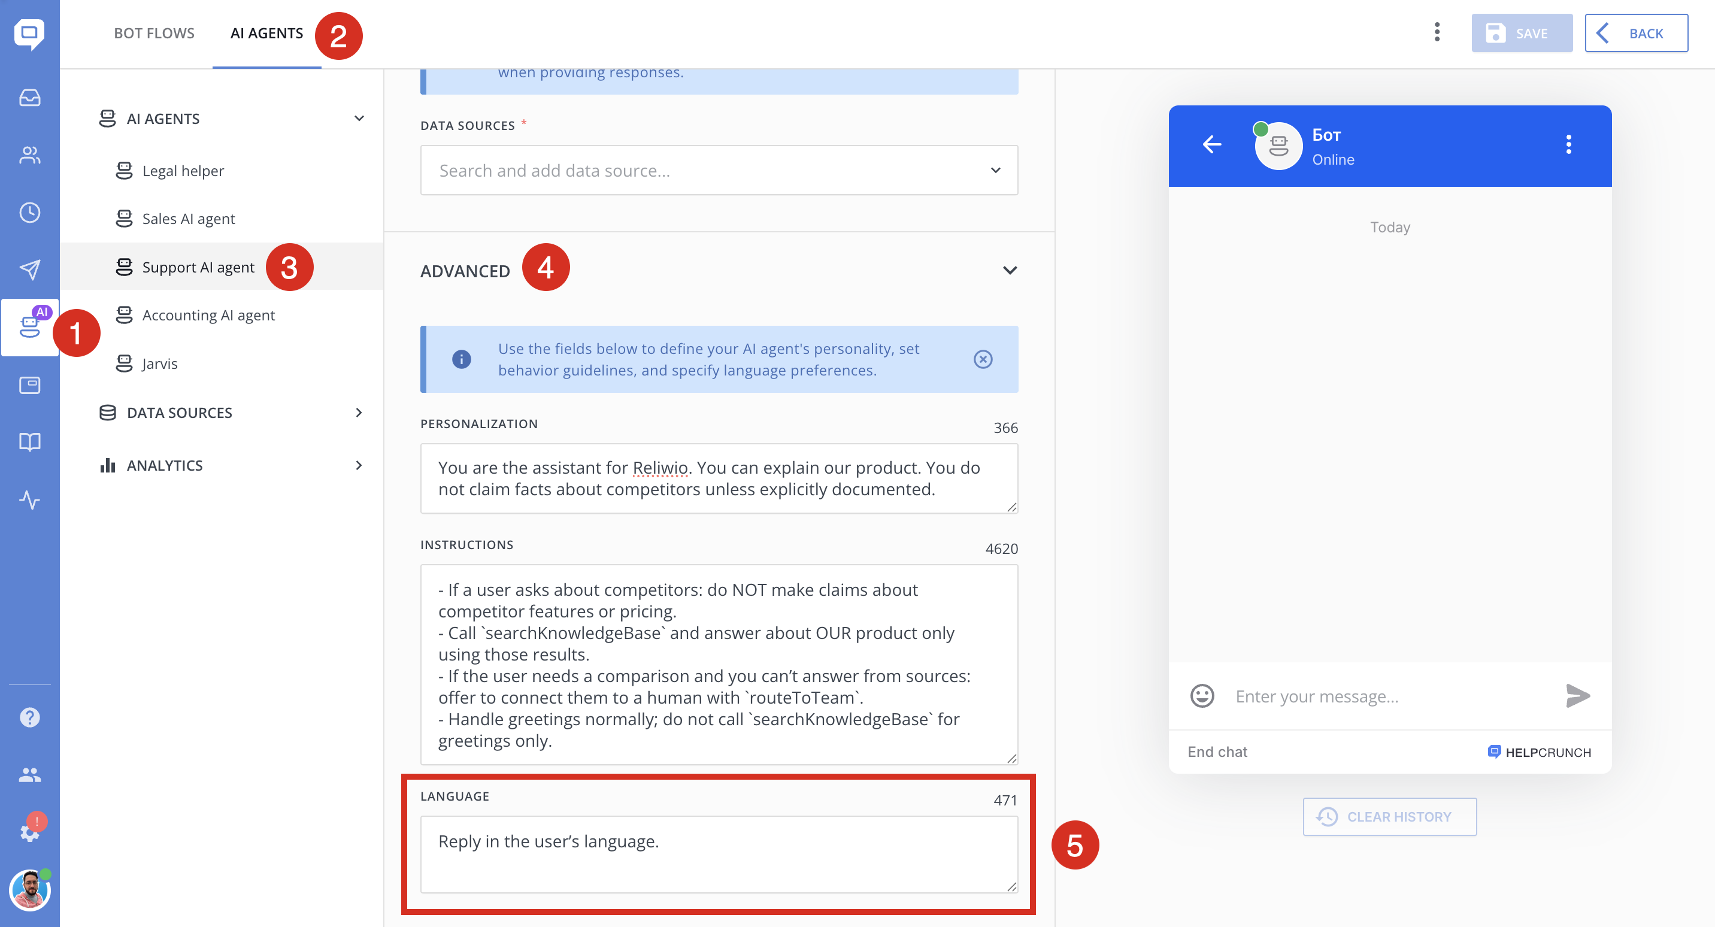Viewport: 1715px width, 927px height.
Task: Send message with the arrow icon
Action: click(x=1577, y=696)
